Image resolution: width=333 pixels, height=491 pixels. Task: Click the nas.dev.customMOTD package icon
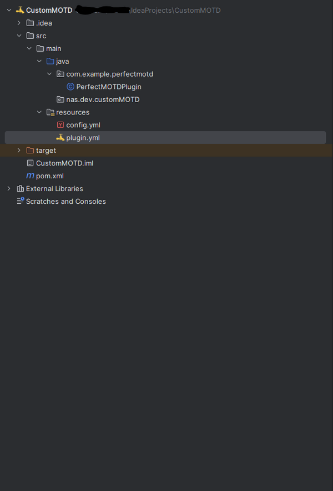click(x=60, y=99)
